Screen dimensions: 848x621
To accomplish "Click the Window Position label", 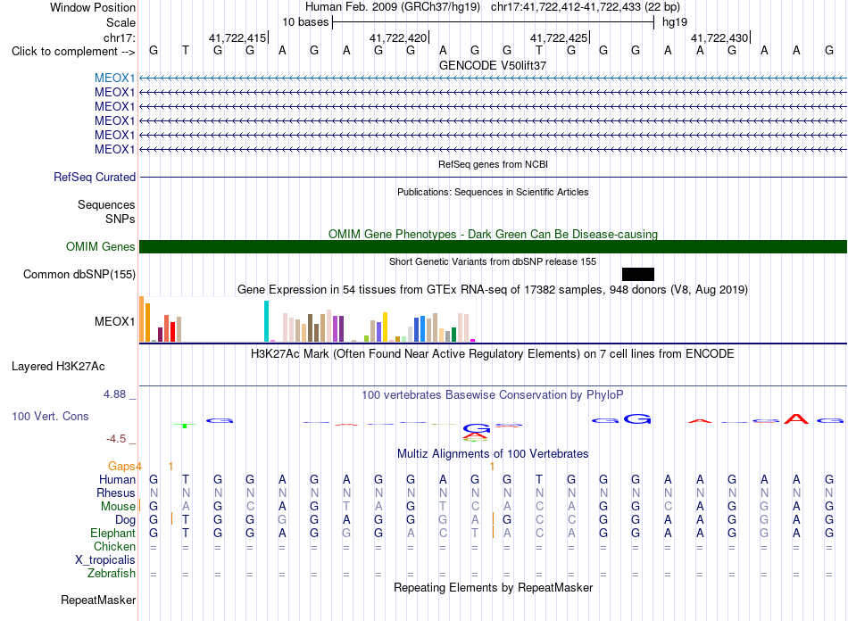I will coord(93,7).
